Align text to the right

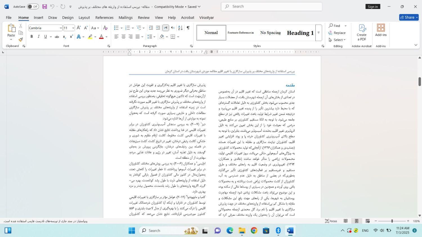[131, 37]
